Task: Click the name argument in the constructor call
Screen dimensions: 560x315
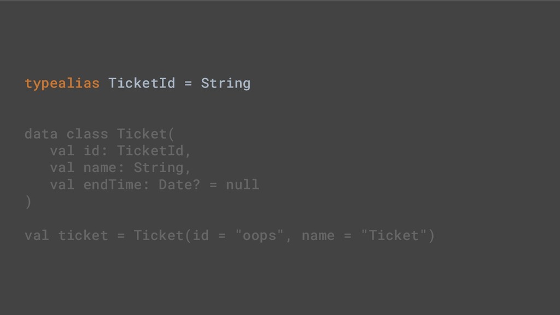Action: pyautogui.click(x=318, y=236)
